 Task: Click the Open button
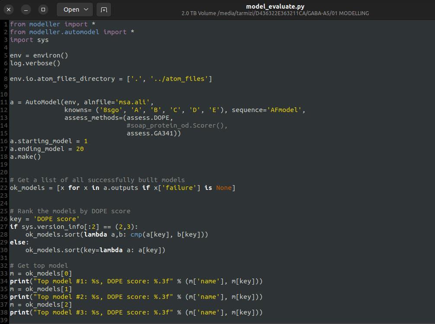pyautogui.click(x=71, y=9)
